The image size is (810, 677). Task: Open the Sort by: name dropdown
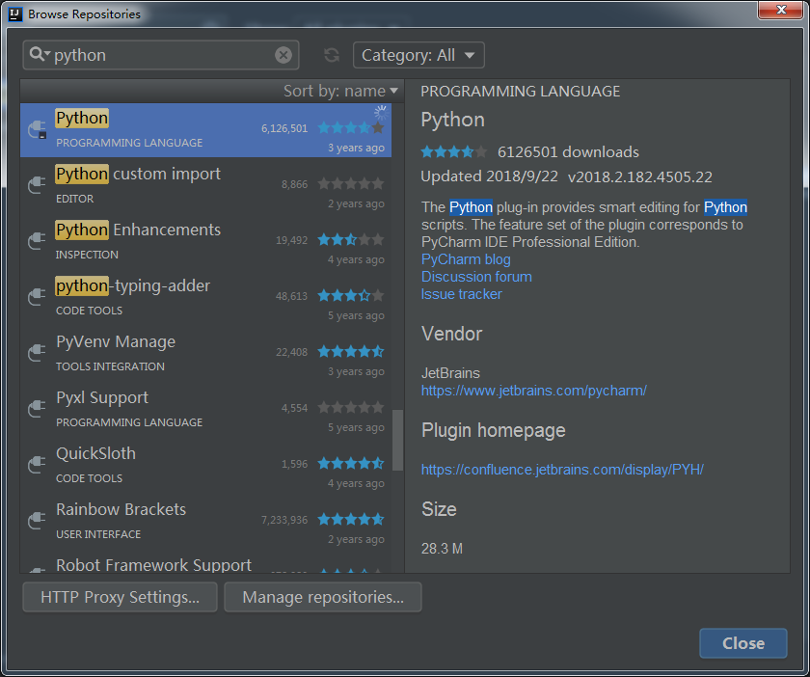click(x=341, y=91)
